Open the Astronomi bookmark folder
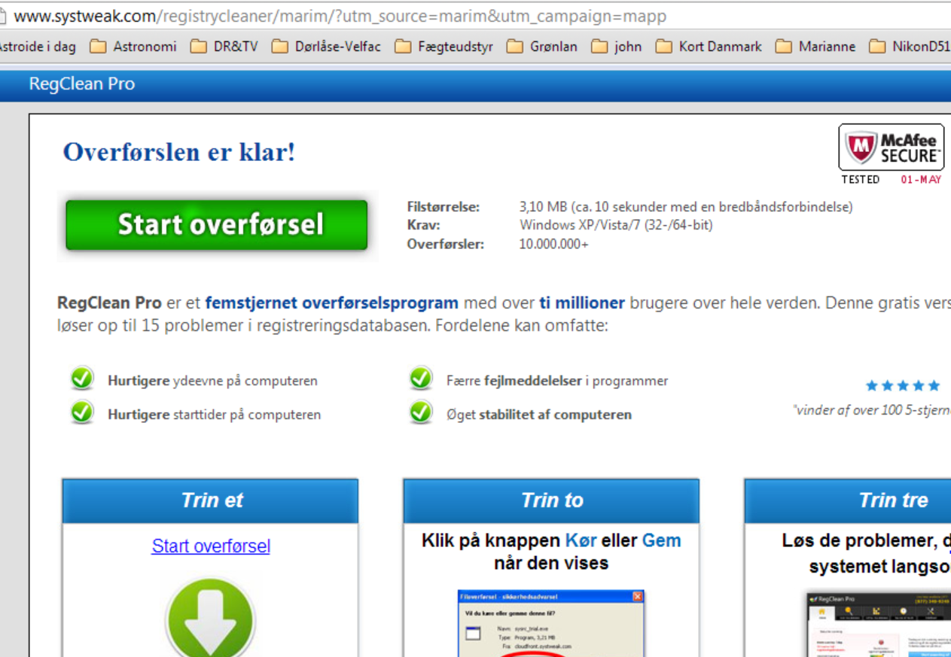The height and width of the screenshot is (657, 951). pos(133,47)
